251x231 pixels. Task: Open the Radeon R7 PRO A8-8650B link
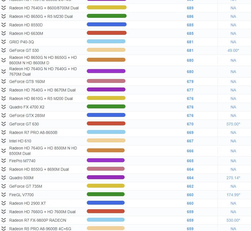pyautogui.click(x=33, y=132)
